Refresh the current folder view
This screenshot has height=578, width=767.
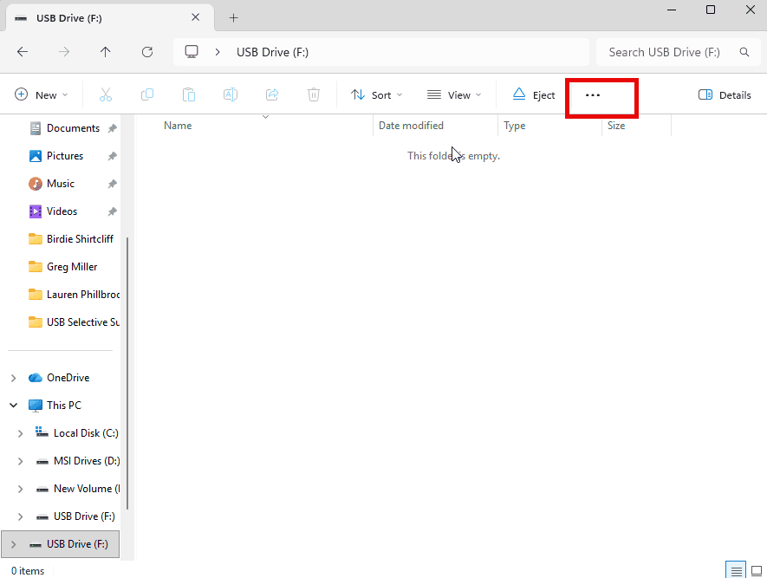coord(147,52)
